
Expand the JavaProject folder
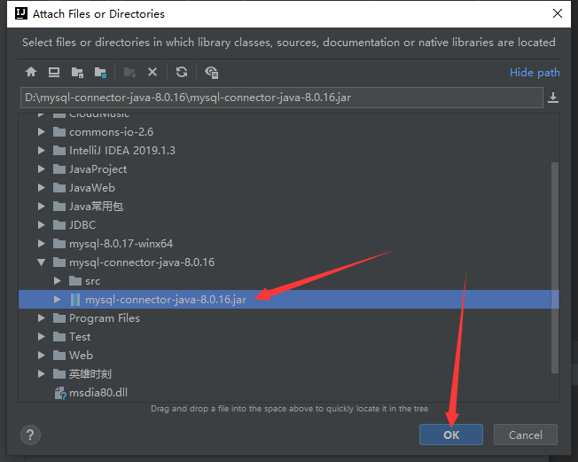click(x=42, y=168)
